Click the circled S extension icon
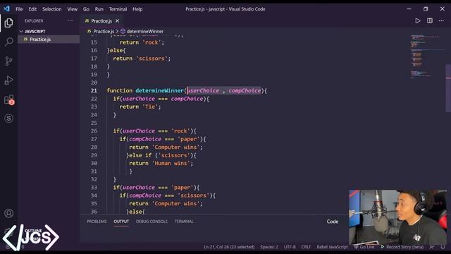Viewport: 451px width, 254px height. 8,119
